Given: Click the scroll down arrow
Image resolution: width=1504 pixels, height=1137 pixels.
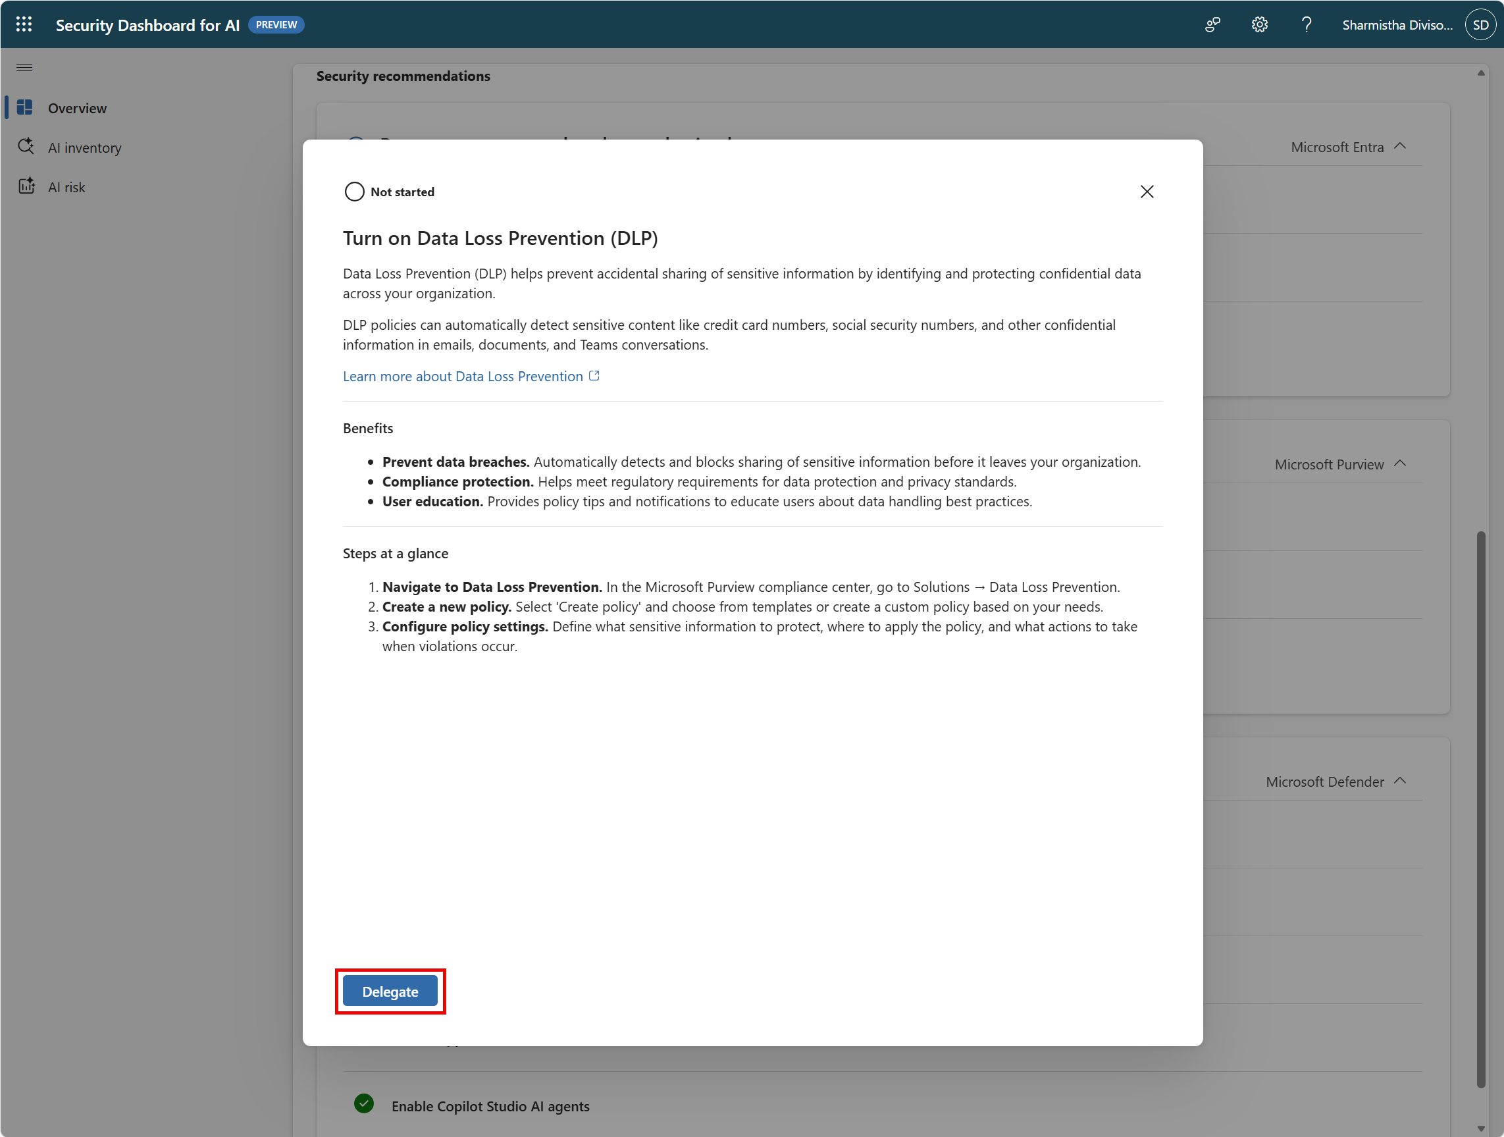Looking at the screenshot, I should [1480, 1129].
